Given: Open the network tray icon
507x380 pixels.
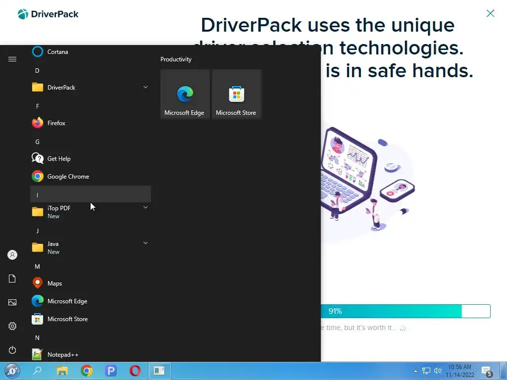Looking at the screenshot, I should click(x=426, y=371).
